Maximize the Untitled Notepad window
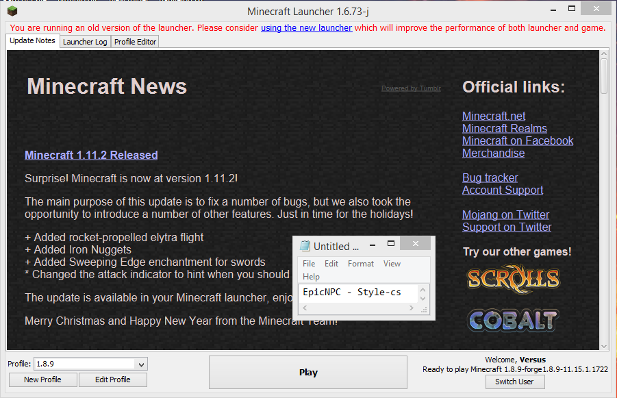This screenshot has width=617, height=398. coord(391,244)
